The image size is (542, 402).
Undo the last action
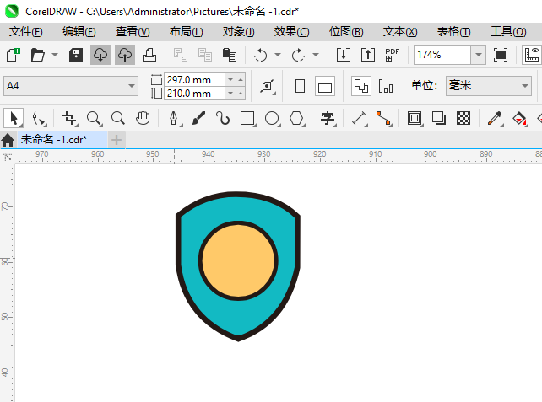[x=261, y=55]
